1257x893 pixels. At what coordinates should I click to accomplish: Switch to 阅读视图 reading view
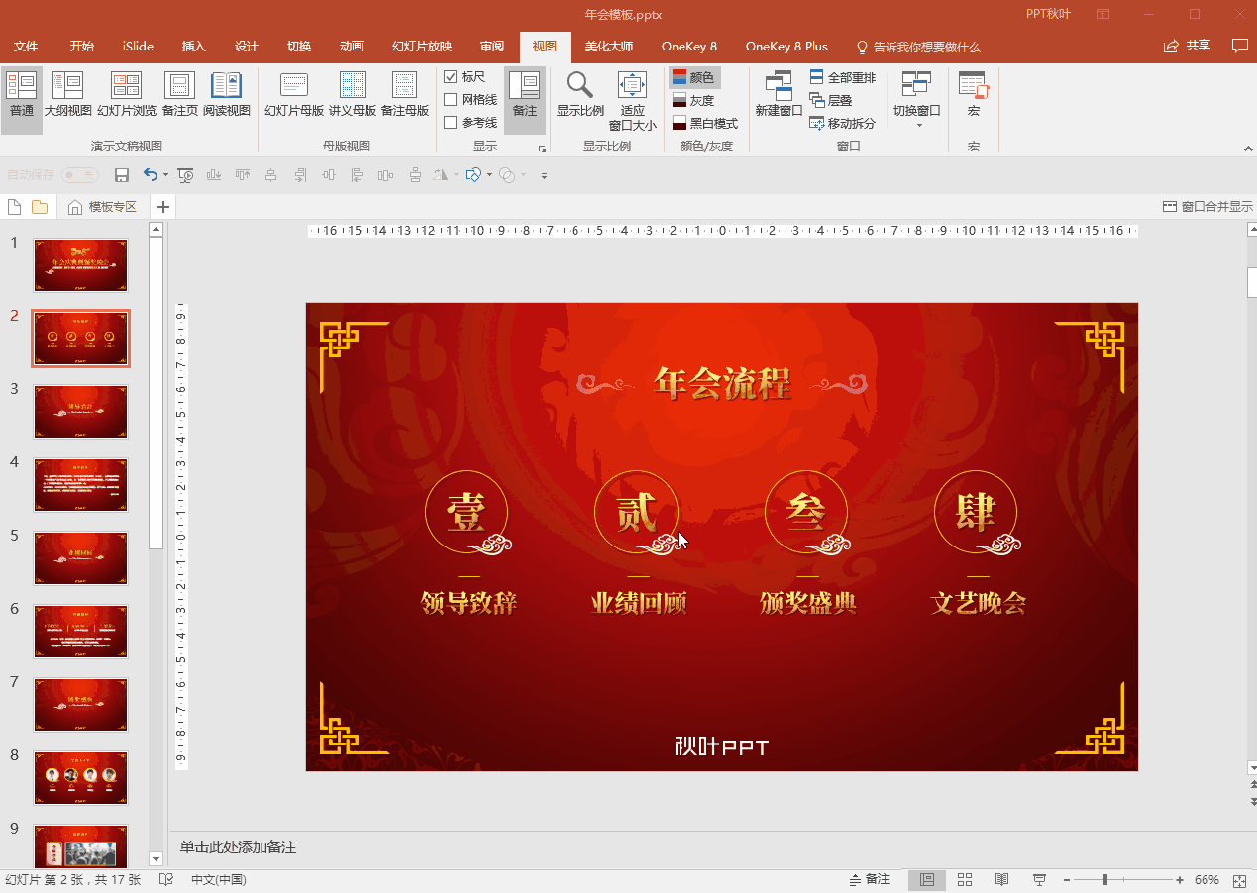pyautogui.click(x=227, y=97)
